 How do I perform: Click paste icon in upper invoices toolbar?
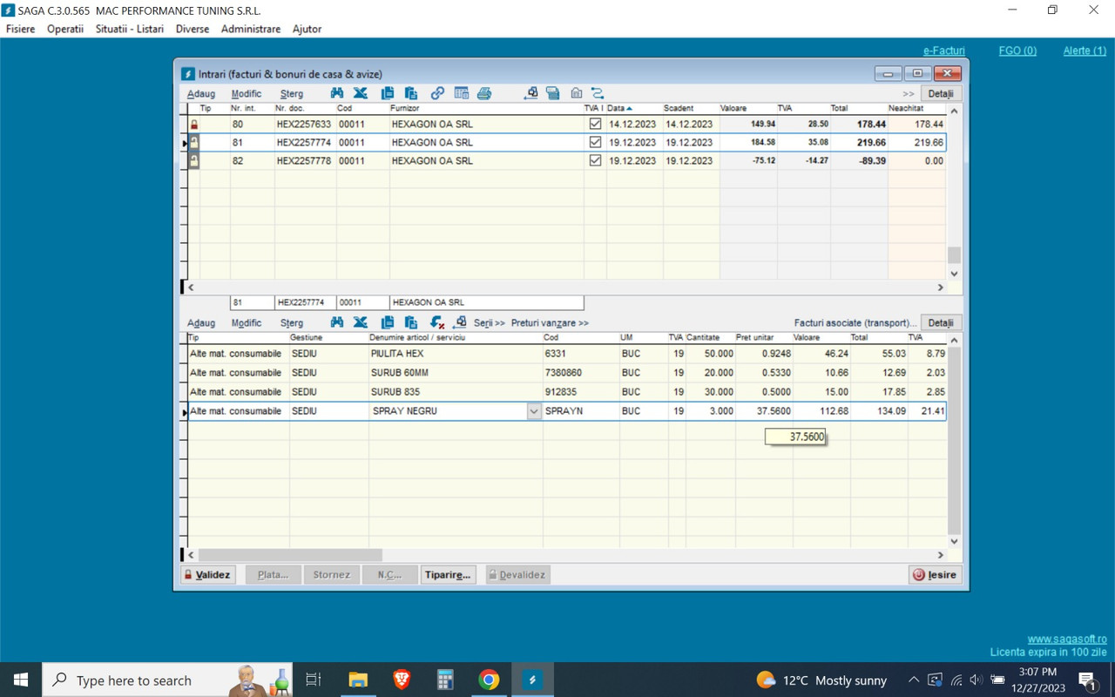point(411,93)
